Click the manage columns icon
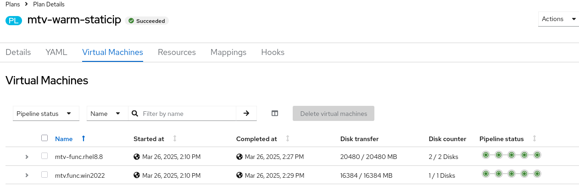Viewport: 579px width, 186px height. click(x=275, y=114)
